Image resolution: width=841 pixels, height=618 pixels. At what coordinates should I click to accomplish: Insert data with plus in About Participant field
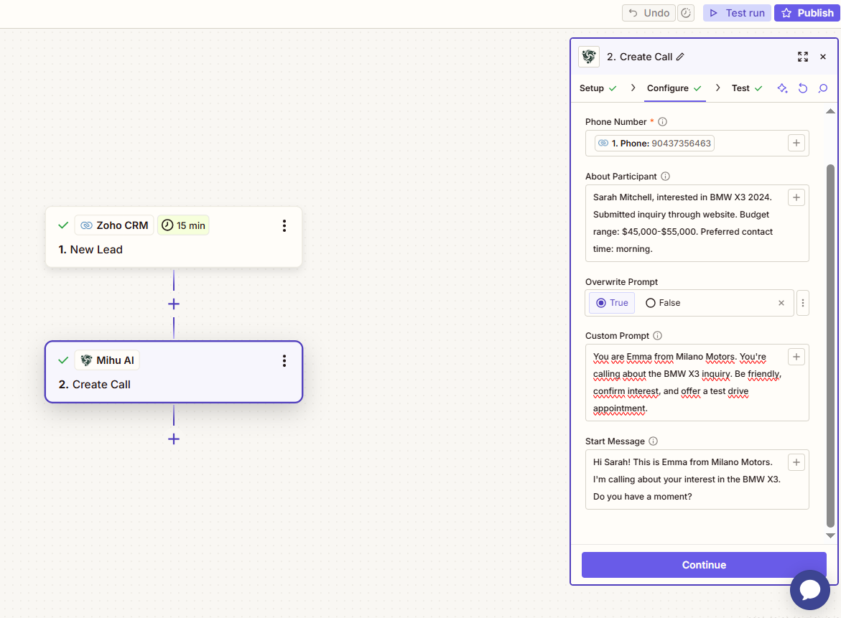[x=796, y=197]
